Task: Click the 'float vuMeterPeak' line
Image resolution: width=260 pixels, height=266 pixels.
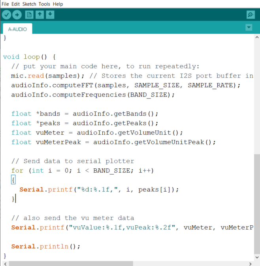Action: 113,142
